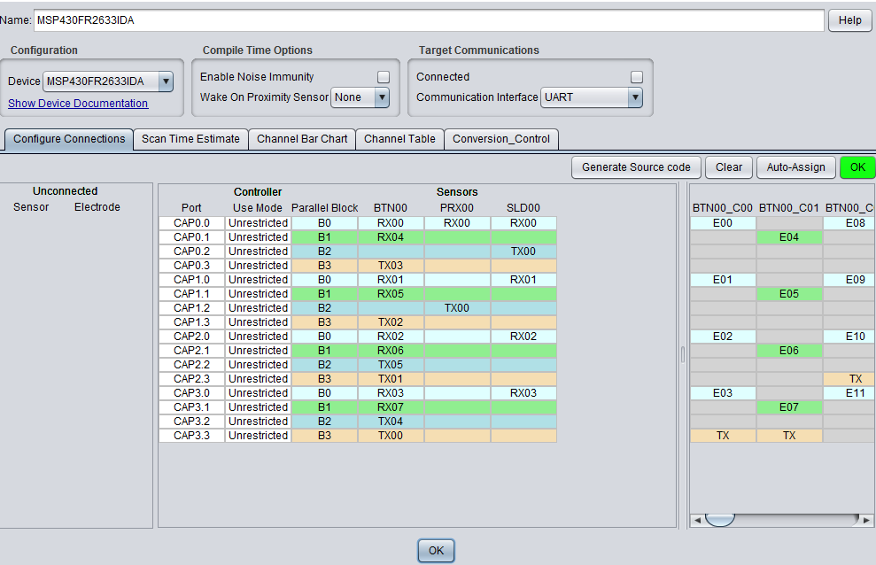Click the E04 cell under BTN00_C01
The height and width of the screenshot is (565, 876).
pos(789,237)
